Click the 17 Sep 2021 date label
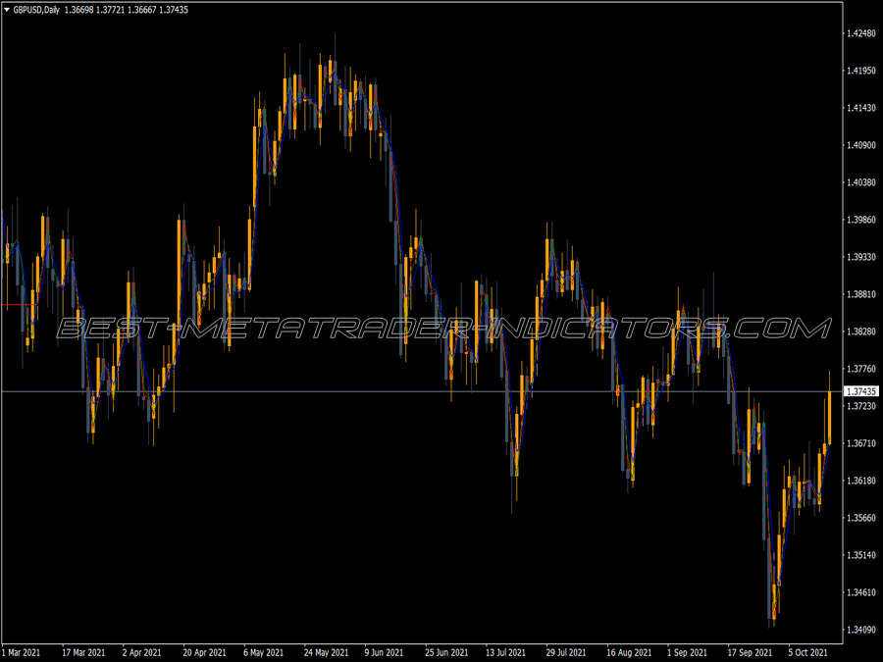883x662 pixels. (750, 652)
